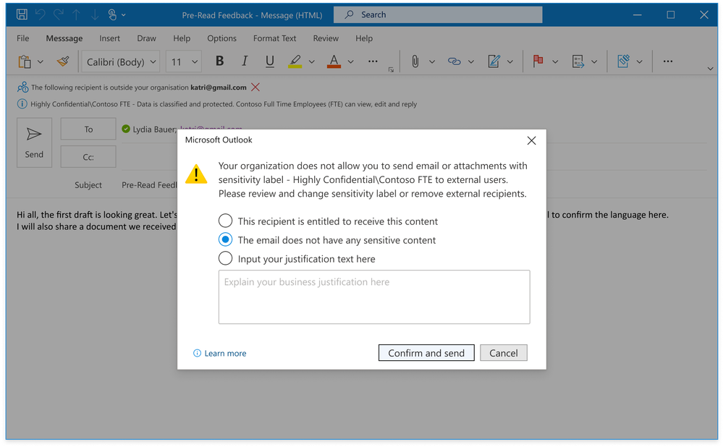Open the ribbon overflow ellipsis menu

[668, 61]
